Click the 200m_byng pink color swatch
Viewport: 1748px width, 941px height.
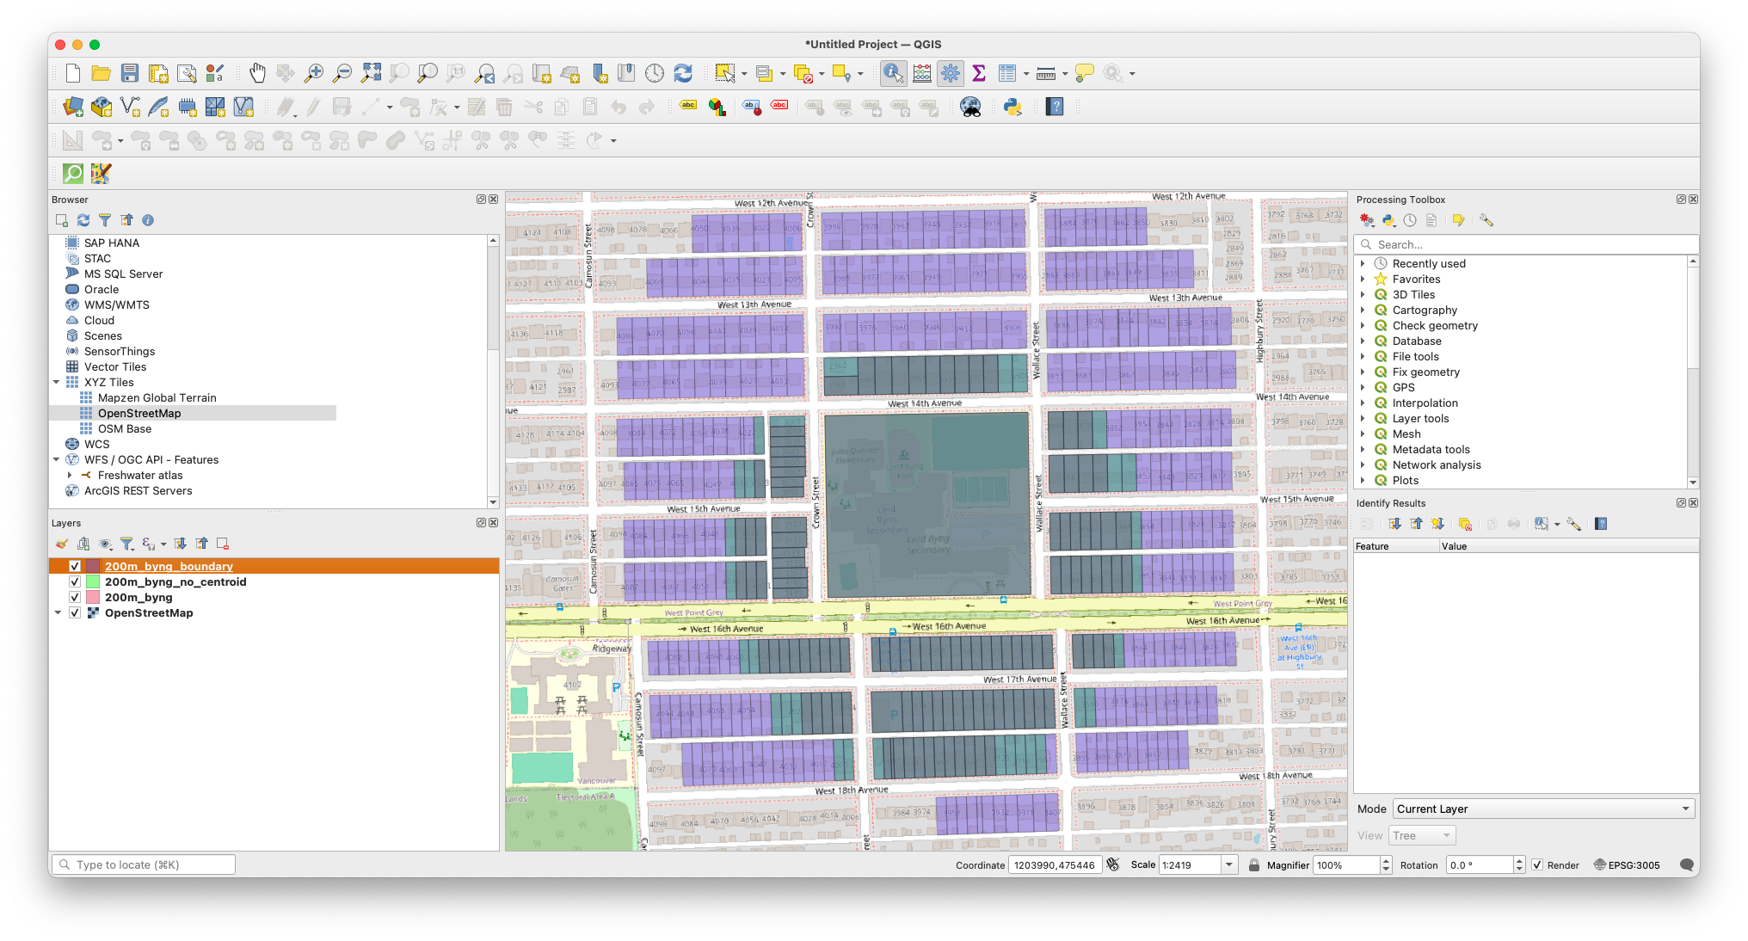tap(93, 597)
